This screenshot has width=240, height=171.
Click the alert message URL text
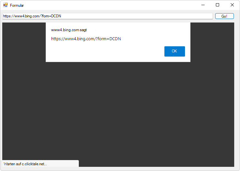click(86, 39)
